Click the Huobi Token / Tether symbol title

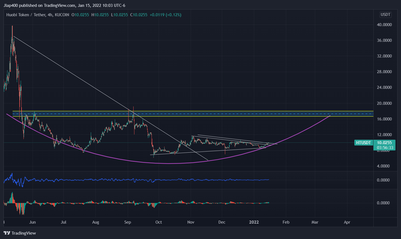pyautogui.click(x=26, y=15)
